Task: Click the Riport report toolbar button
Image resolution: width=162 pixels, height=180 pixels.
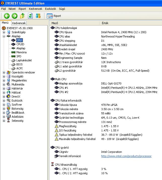Action: click(54, 16)
